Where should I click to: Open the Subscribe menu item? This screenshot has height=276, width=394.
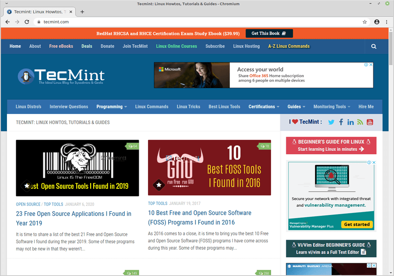point(215,46)
